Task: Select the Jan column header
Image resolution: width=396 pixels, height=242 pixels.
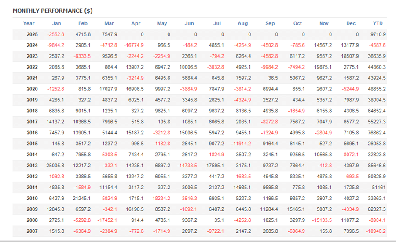Action: point(56,23)
